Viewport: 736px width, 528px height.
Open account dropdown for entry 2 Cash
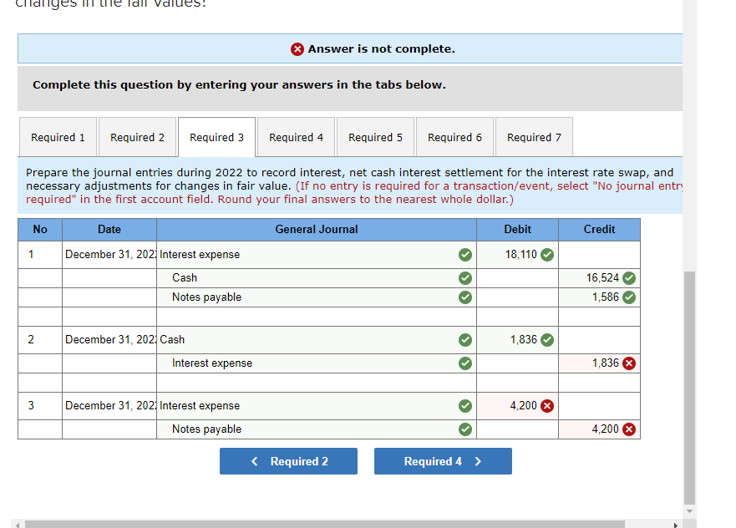(x=317, y=339)
